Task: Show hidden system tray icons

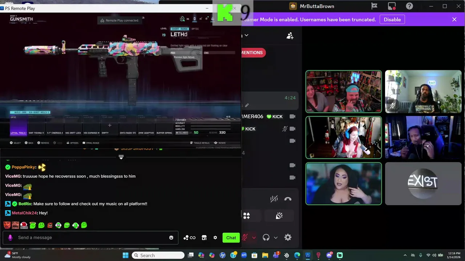Action: [405, 255]
